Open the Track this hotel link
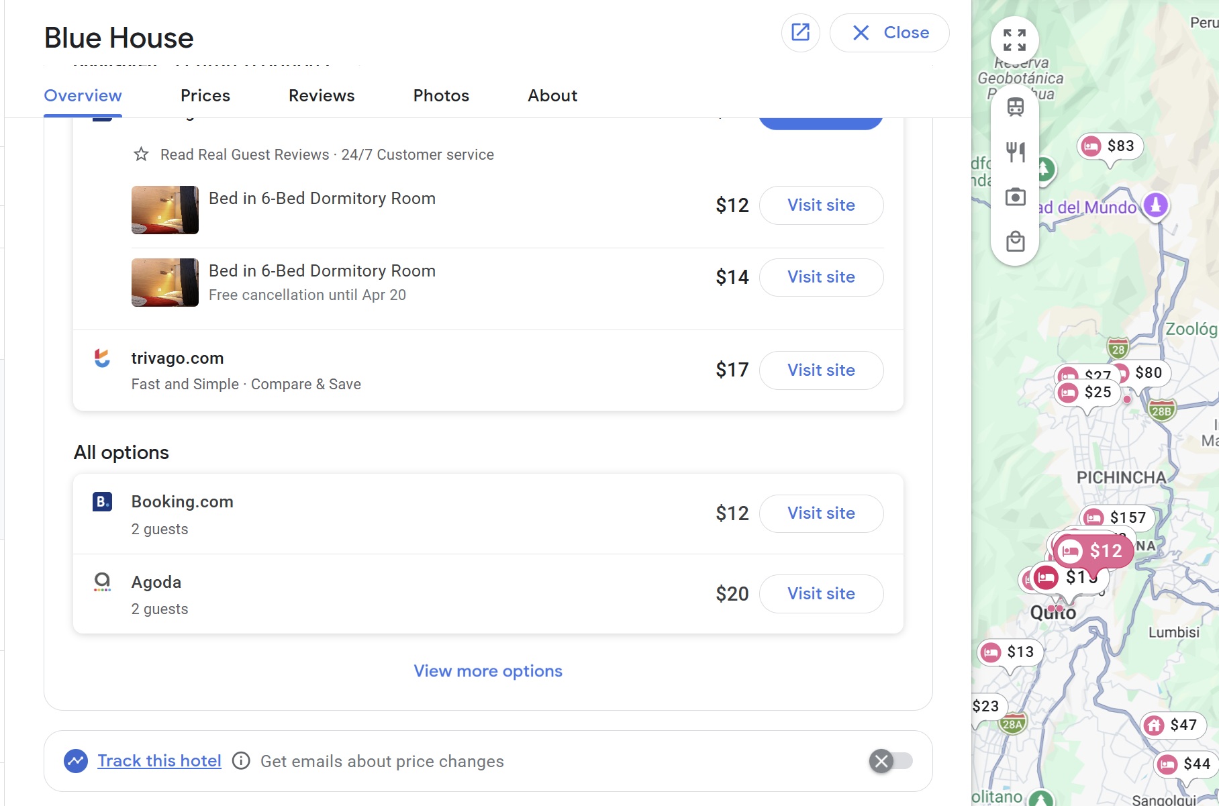 159,761
